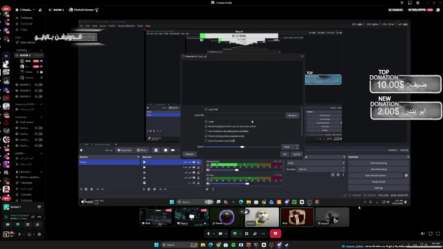
Task: Click the green share-screen button in call controls
Action: coord(235,233)
